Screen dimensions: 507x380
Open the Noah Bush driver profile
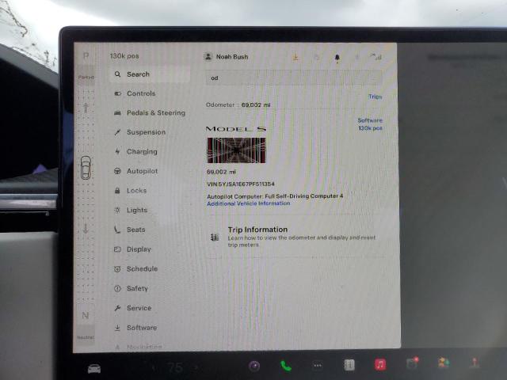[227, 56]
